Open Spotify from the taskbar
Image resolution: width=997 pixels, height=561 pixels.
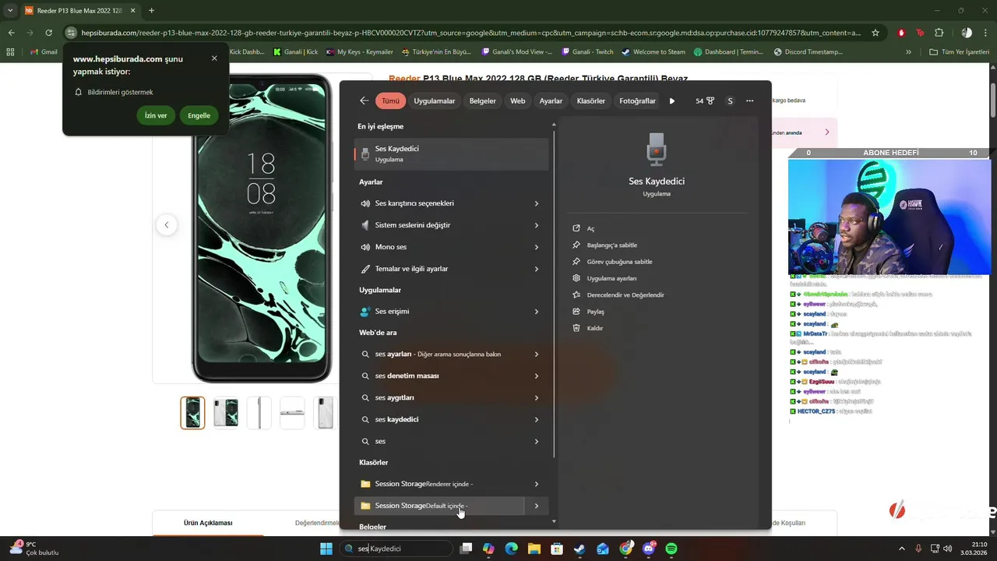coord(671,549)
